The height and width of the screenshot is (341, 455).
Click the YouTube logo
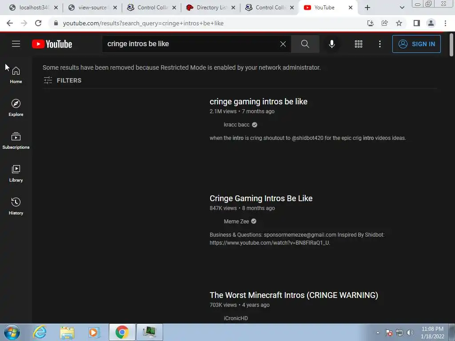[x=52, y=44]
